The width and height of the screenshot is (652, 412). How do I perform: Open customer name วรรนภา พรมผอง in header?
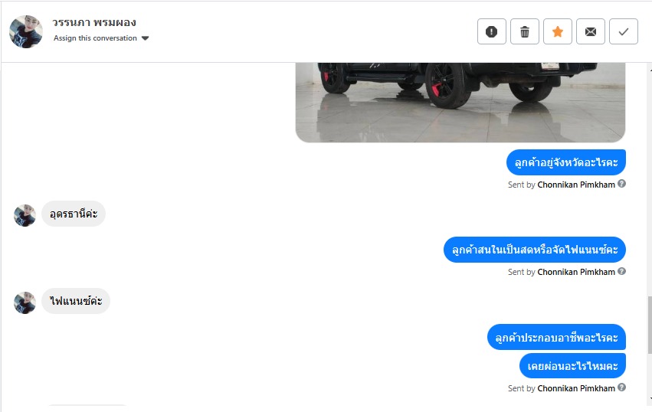(94, 22)
